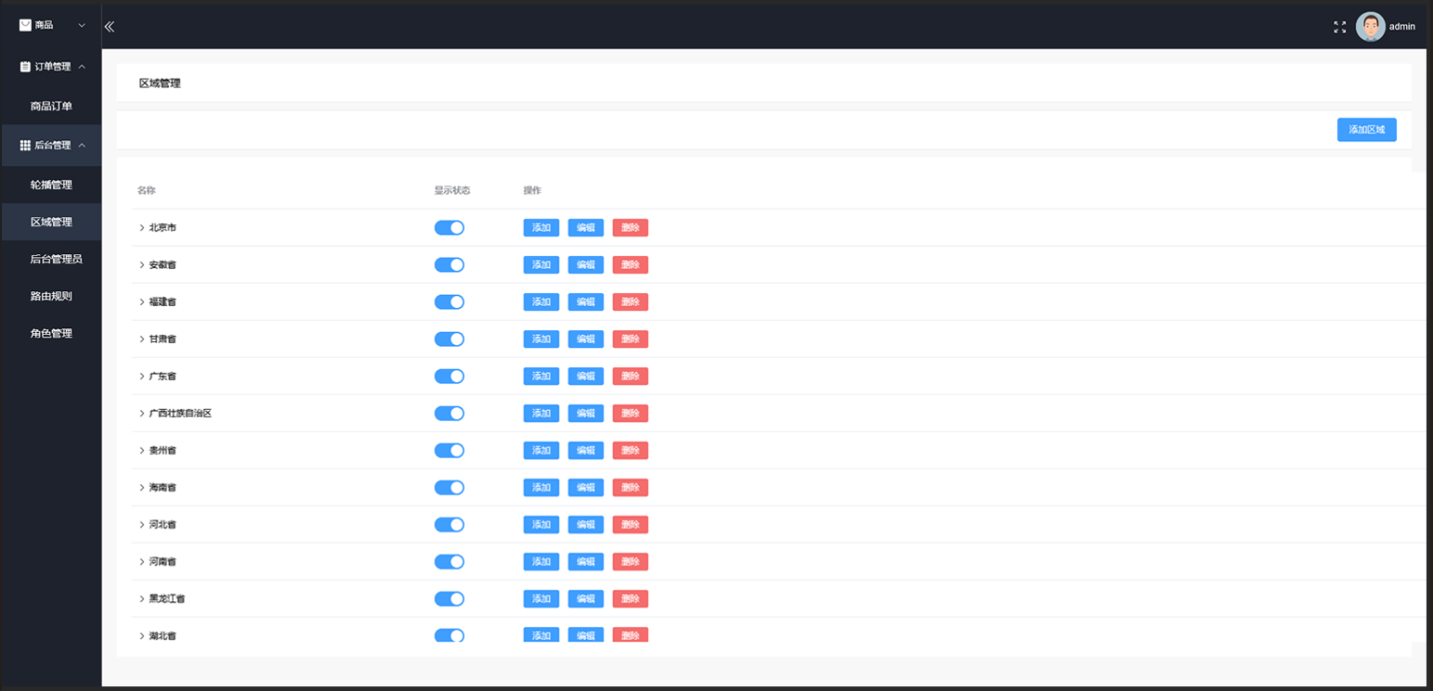The width and height of the screenshot is (1433, 691).
Task: Click the 商品 envelope icon
Action: pyautogui.click(x=25, y=25)
